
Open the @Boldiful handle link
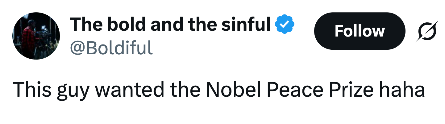(x=111, y=48)
